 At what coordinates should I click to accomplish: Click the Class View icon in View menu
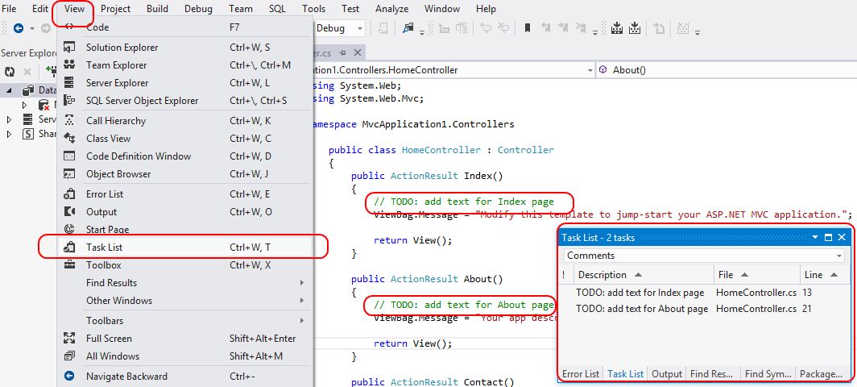69,139
